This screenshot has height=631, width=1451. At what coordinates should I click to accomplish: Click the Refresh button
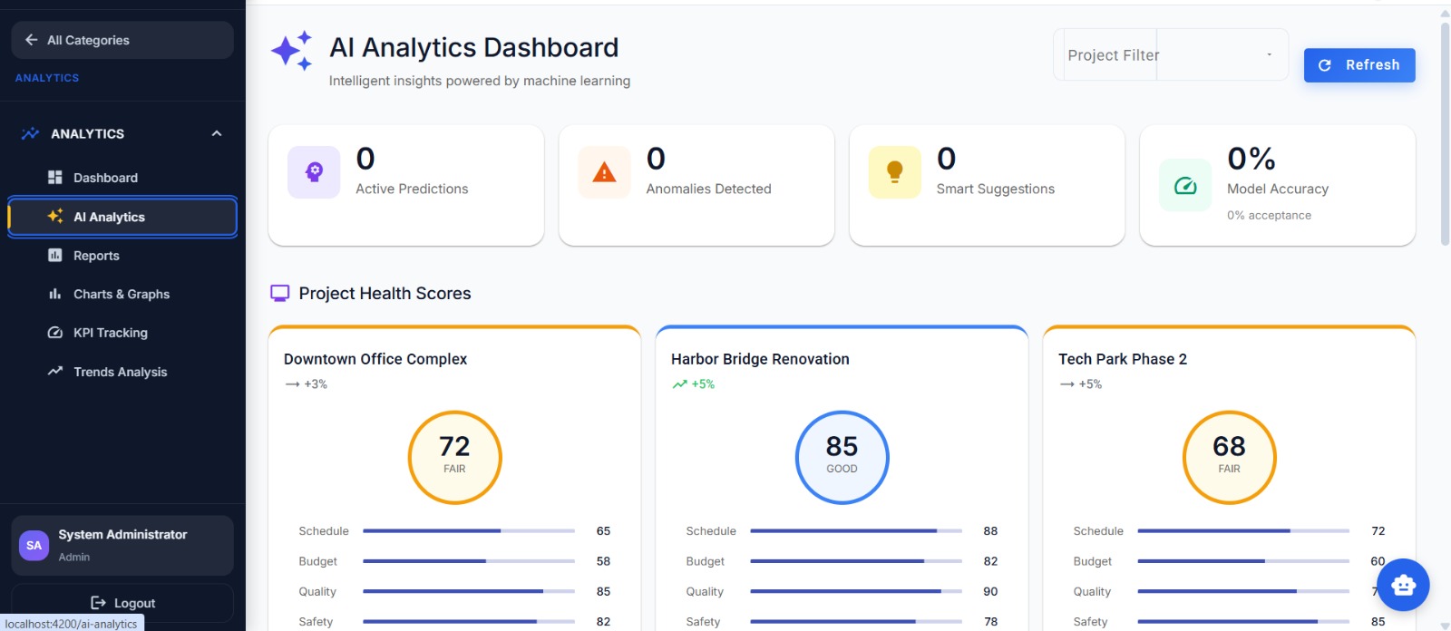1359,65
